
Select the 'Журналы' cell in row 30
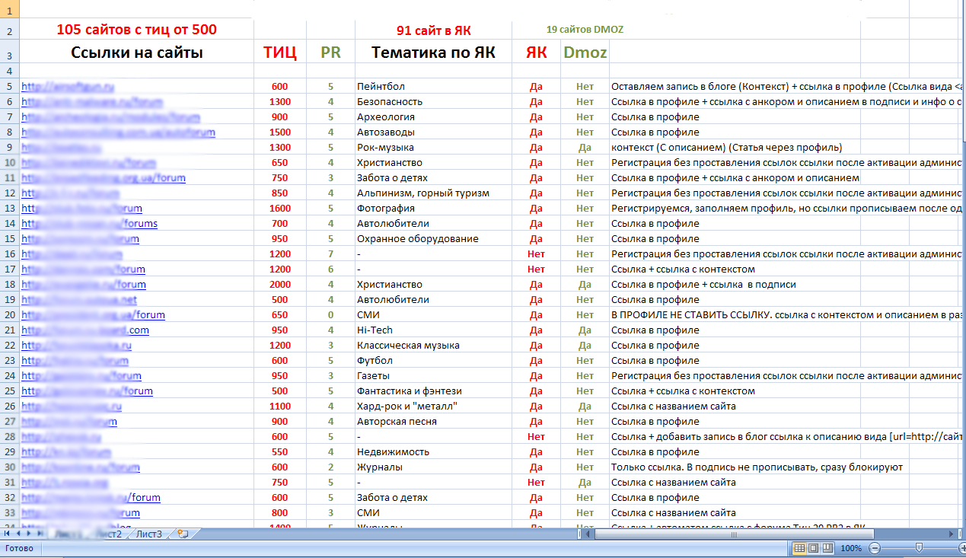click(433, 467)
